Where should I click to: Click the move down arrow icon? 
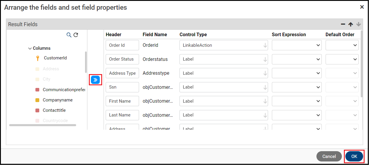click(358, 24)
